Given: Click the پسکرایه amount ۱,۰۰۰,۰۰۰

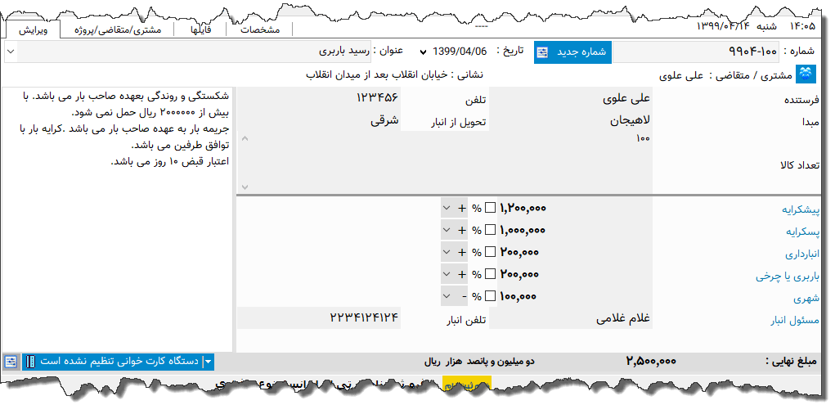Looking at the screenshot, I should 523,231.
